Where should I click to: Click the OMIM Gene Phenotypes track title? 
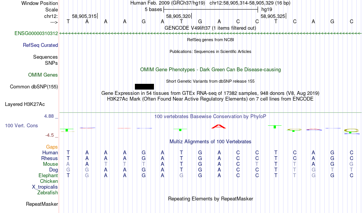(x=211, y=69)
